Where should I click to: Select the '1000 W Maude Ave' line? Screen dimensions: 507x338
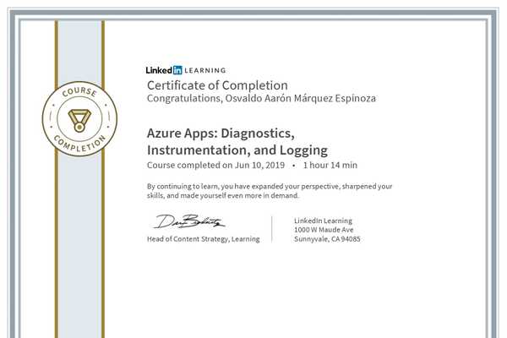[x=324, y=230]
